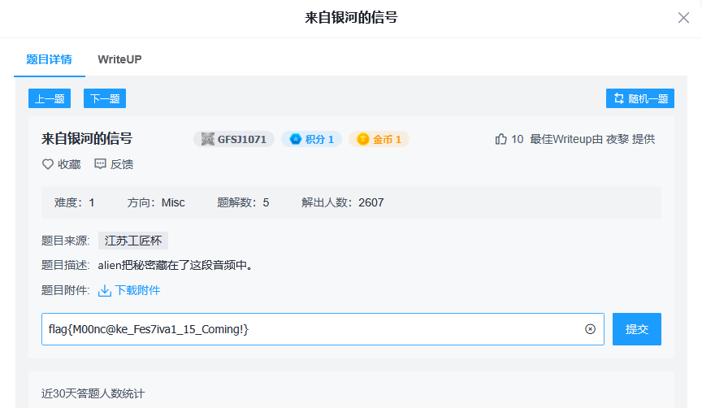Click the thumbs-up like icon

[x=501, y=139]
